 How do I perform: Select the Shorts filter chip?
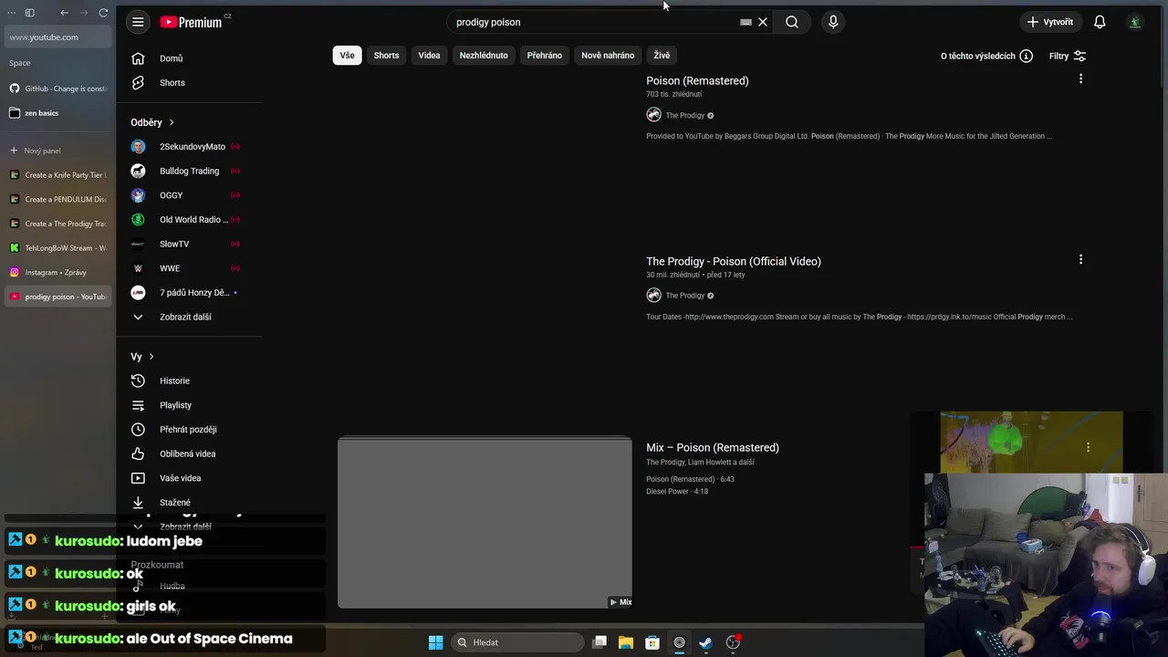386,56
